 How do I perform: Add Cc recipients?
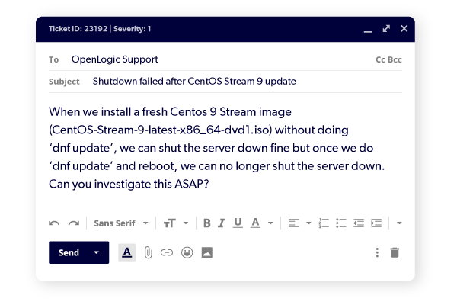pyautogui.click(x=380, y=59)
